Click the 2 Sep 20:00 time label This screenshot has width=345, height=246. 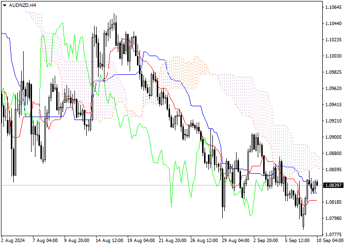(x=266, y=241)
